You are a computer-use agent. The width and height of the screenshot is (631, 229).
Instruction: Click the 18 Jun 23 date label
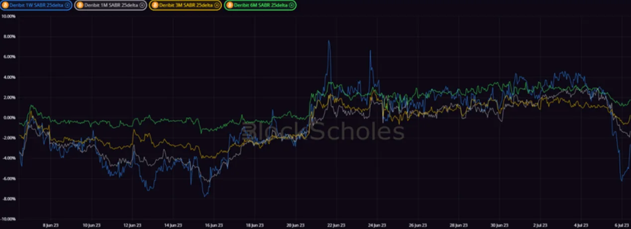(256, 225)
